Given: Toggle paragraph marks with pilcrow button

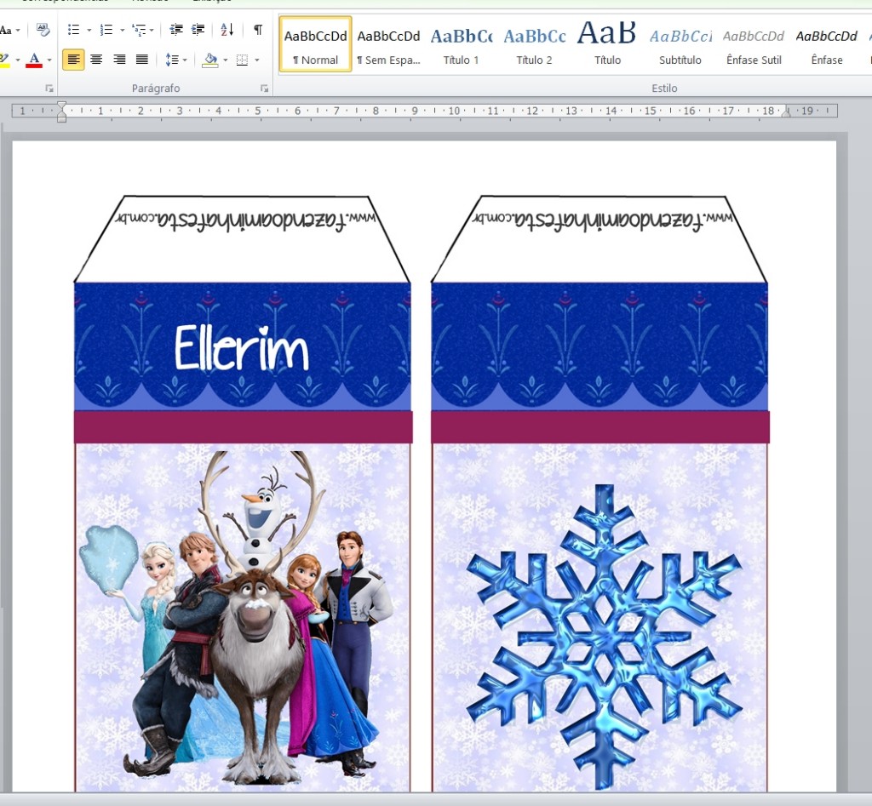Looking at the screenshot, I should tap(257, 30).
